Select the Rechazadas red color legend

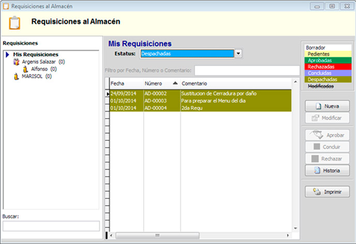(327, 67)
